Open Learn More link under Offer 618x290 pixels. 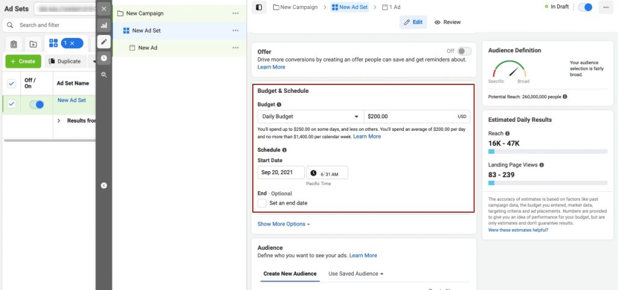pos(271,67)
